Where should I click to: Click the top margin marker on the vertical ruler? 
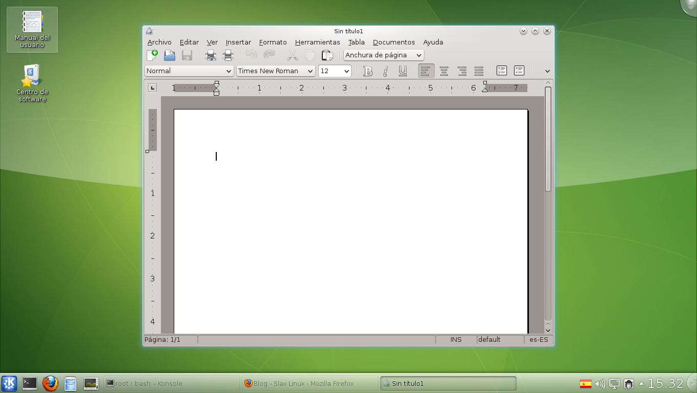[148, 151]
